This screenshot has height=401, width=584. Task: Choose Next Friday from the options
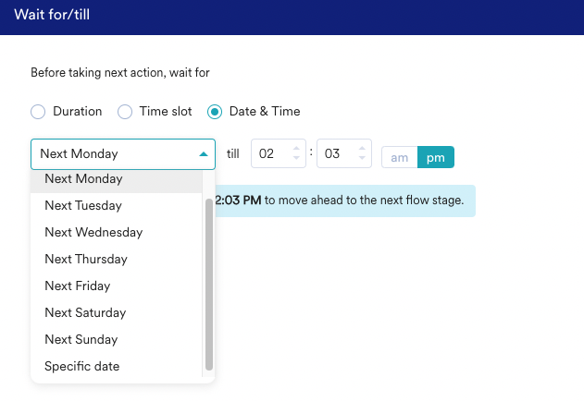77,286
